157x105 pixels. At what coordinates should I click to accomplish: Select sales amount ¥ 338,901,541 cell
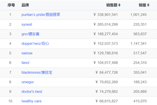click(106, 15)
